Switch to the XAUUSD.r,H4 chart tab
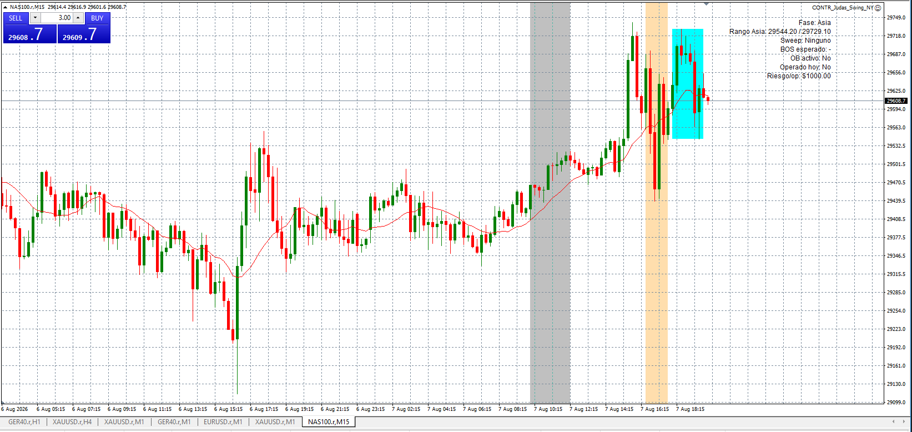This screenshot has width=912, height=432. pos(72,422)
